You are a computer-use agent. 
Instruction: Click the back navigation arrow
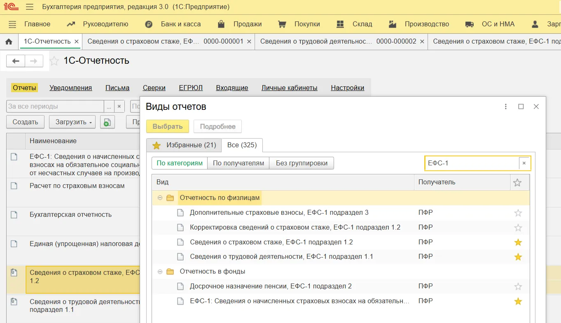point(16,61)
